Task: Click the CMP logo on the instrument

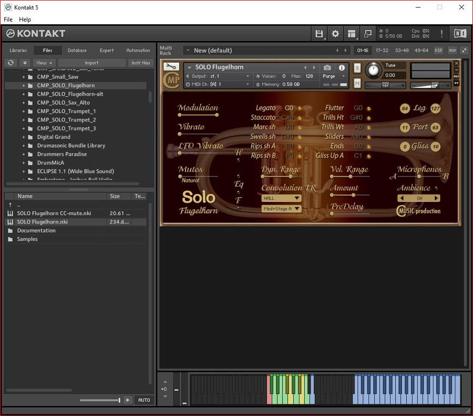Action: tap(172, 80)
